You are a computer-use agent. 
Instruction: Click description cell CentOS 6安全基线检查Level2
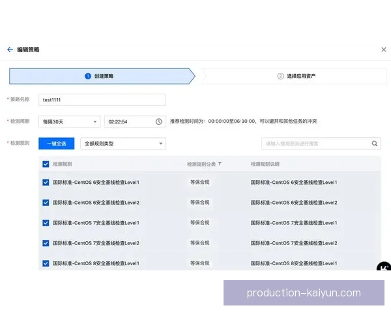coord(294,203)
